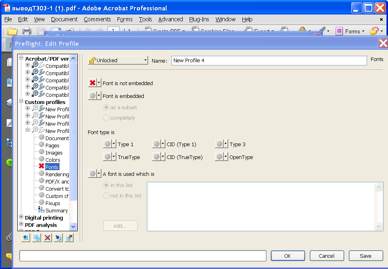Click the OK button

[x=288, y=256]
